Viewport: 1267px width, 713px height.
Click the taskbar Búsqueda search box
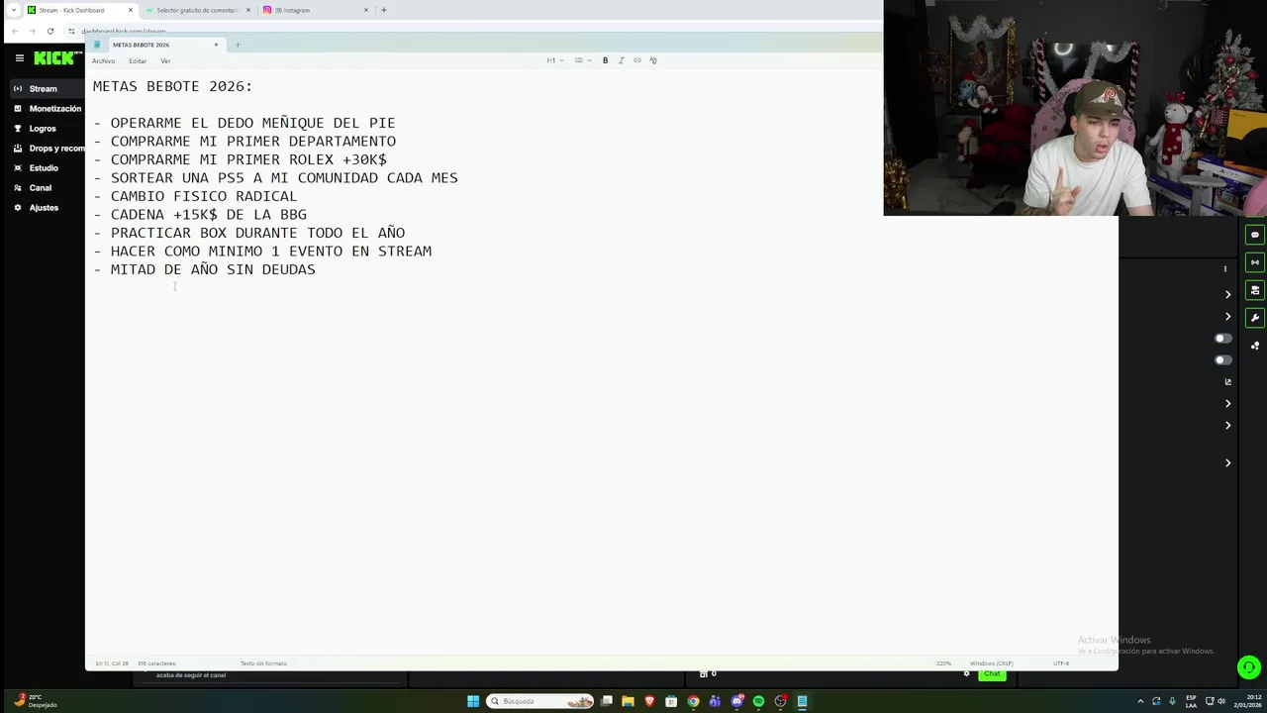540,701
